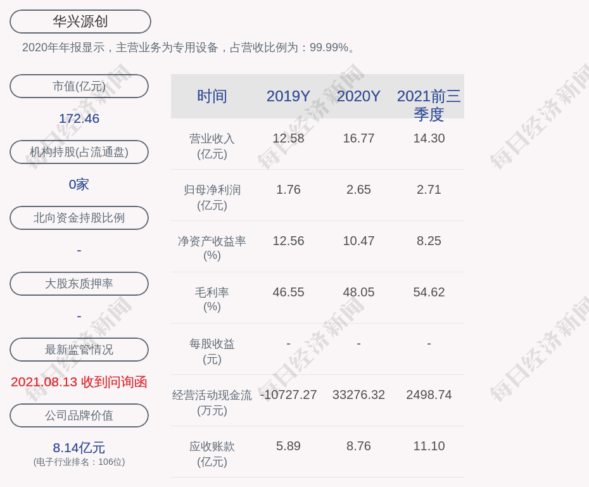
Task: Select cash flow value -10727.27
Action: point(289,395)
